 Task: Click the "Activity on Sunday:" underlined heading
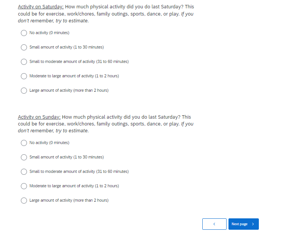tap(39, 117)
